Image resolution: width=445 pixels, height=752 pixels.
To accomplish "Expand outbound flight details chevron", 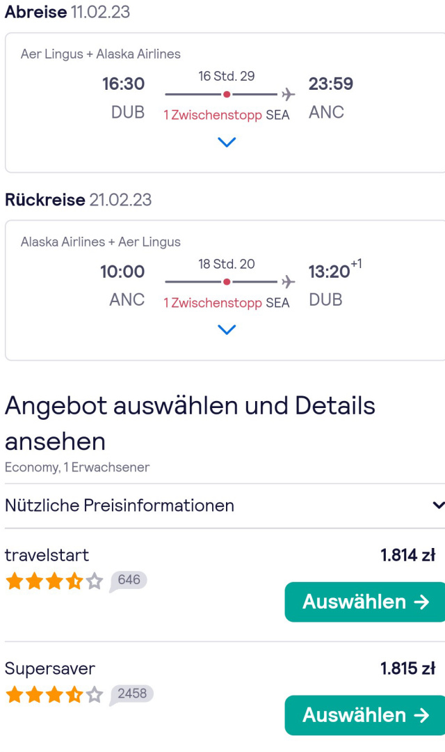I will pos(227,142).
